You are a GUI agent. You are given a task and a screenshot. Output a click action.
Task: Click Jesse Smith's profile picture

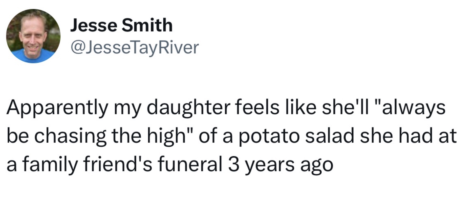[33, 36]
